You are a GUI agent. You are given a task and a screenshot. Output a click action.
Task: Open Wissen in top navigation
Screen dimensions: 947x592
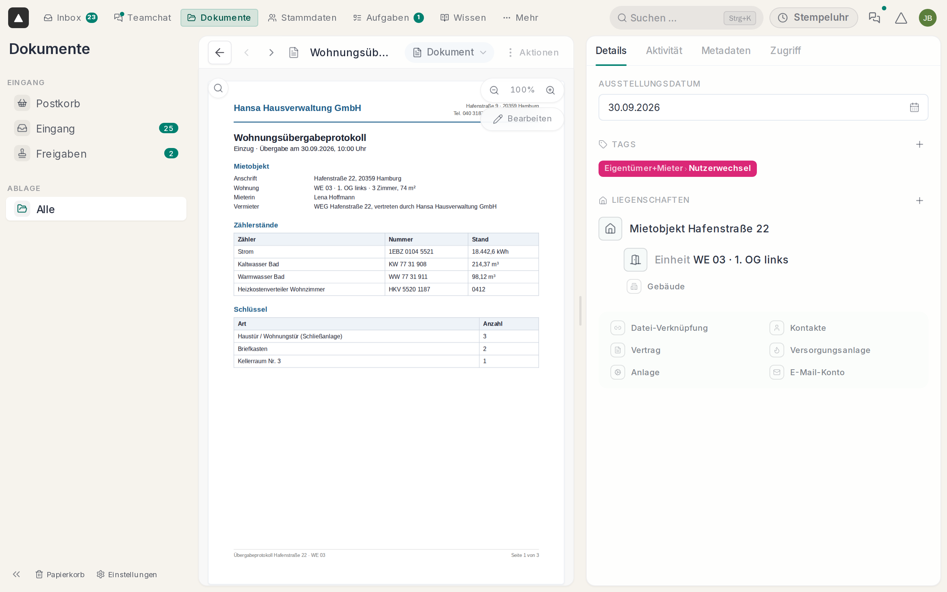pyautogui.click(x=463, y=18)
